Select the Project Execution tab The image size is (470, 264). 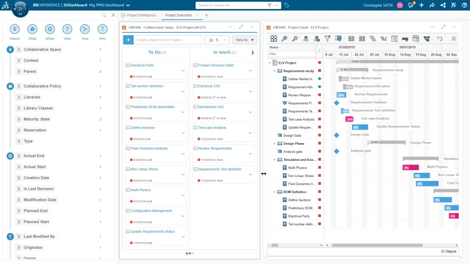click(x=179, y=15)
